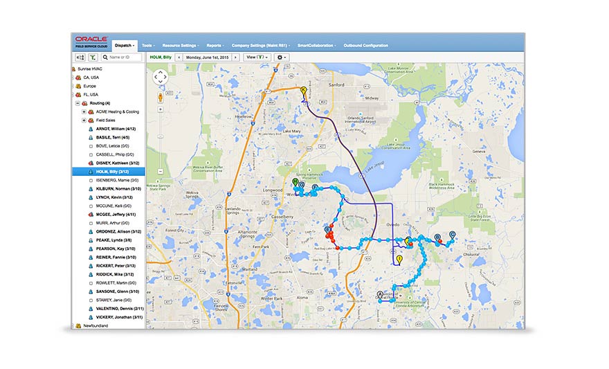Go to the next day arrow
Image resolution: width=609 pixels, height=369 pixels.
(x=236, y=57)
